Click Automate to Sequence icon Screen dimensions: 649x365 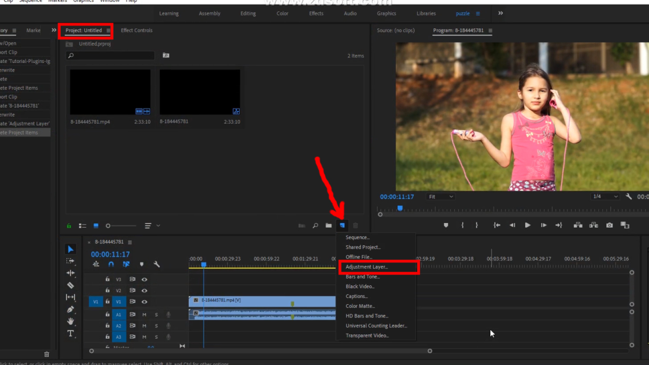click(302, 226)
